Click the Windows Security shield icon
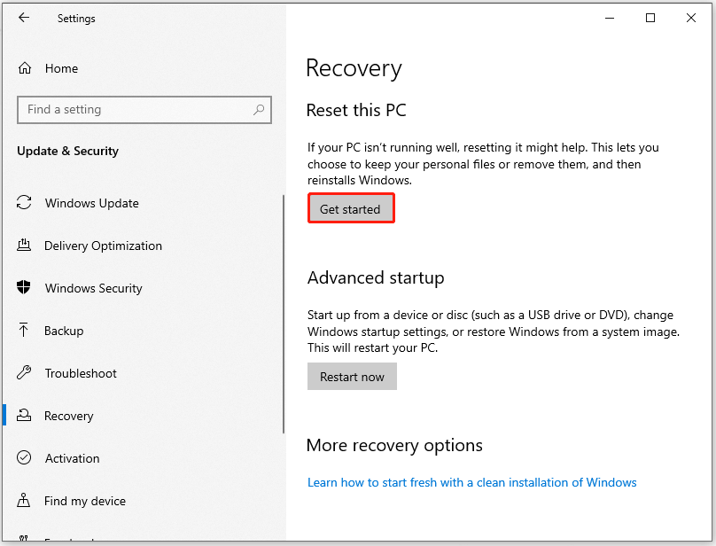 25,288
